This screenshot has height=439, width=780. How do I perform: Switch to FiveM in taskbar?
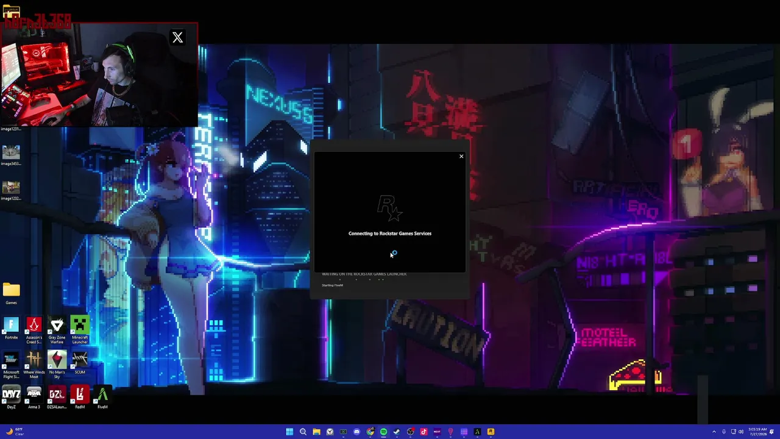(477, 432)
